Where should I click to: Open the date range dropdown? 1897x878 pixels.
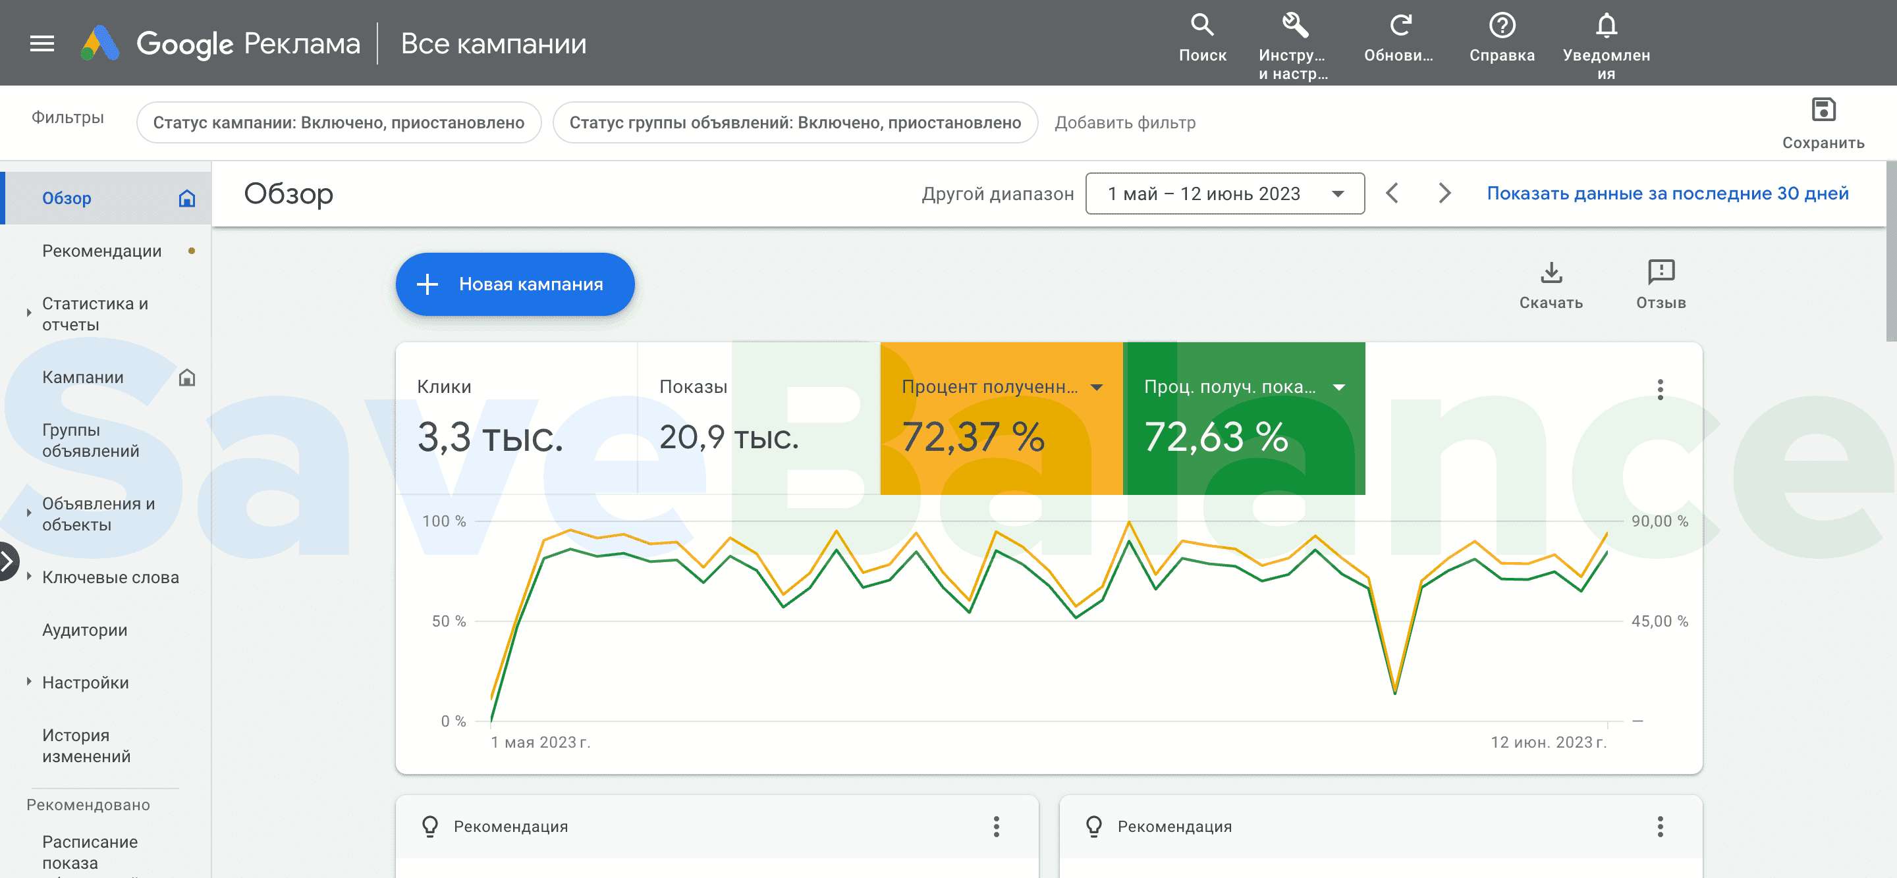(x=1224, y=194)
